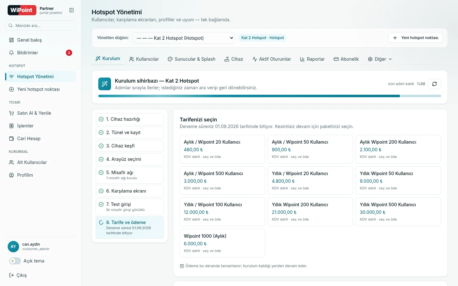Click the logout arrow icon beside Çıkış
The image size is (458, 286).
click(x=11, y=275)
